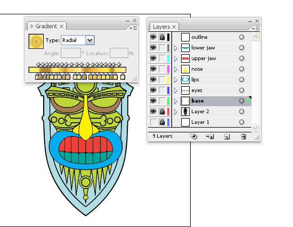Select Layer 1 name

[x=200, y=122]
